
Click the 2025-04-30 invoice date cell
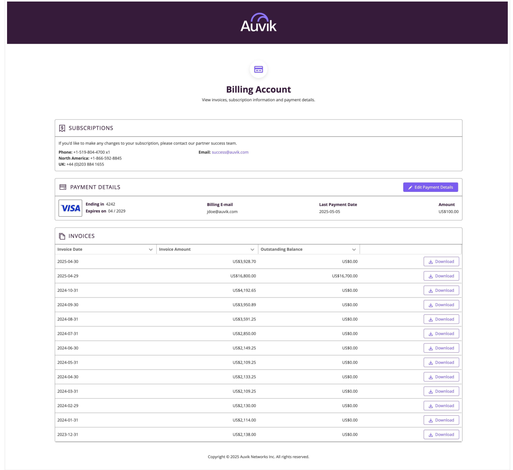[68, 262]
